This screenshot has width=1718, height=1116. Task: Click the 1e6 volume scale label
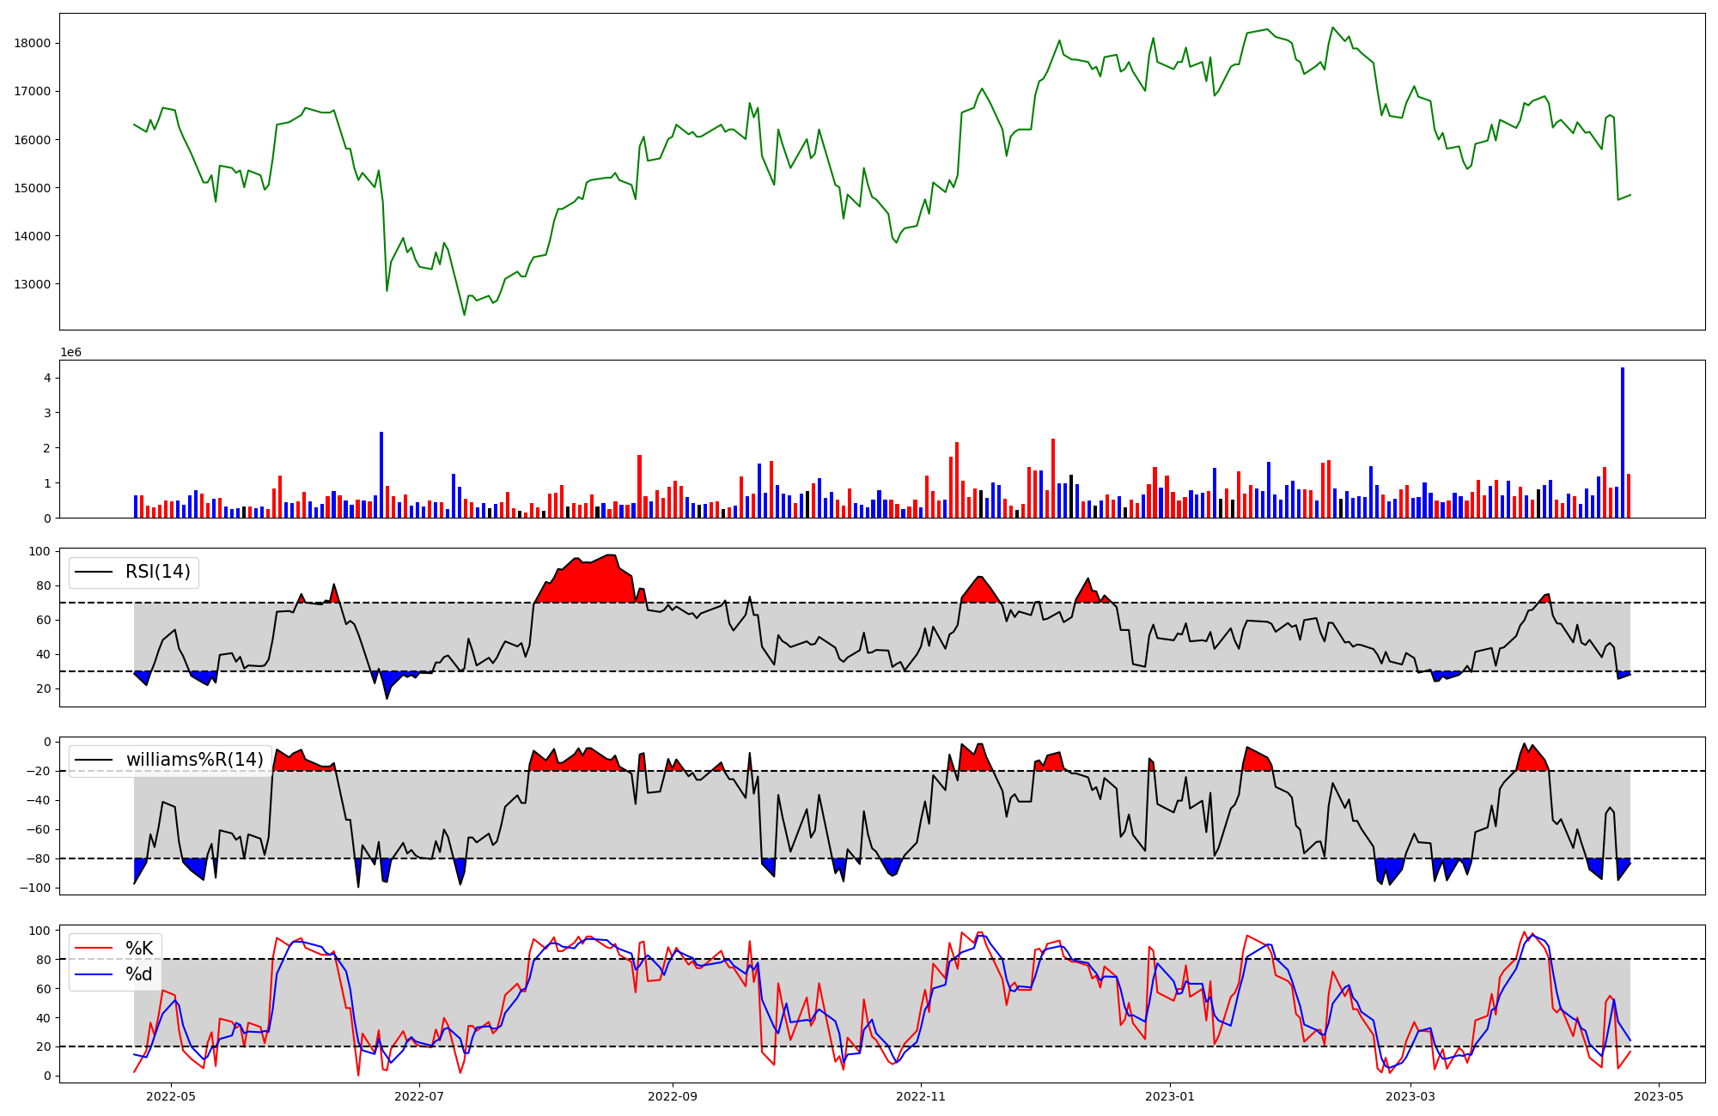[x=70, y=352]
